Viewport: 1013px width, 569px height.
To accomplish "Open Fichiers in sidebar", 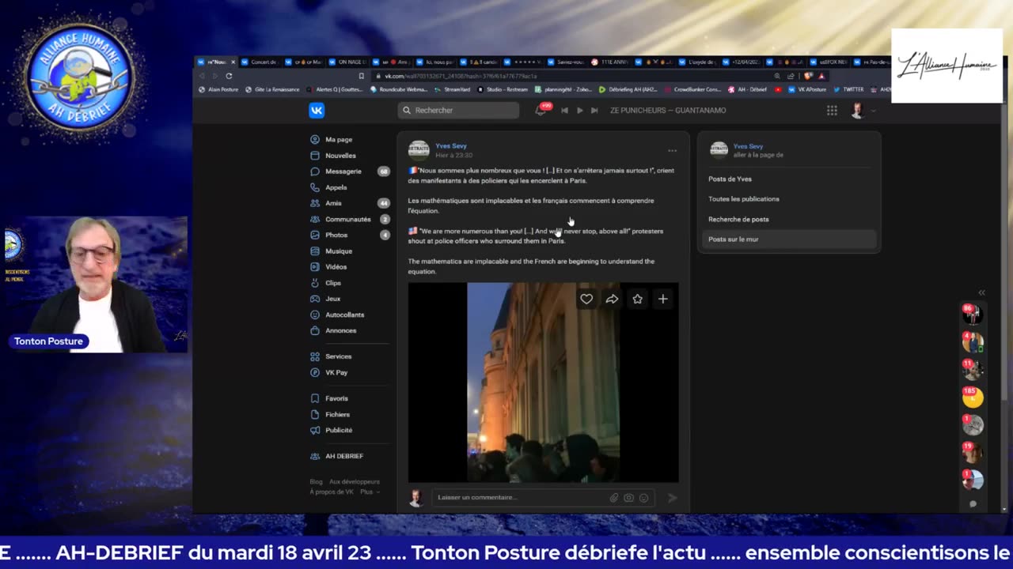I will (337, 414).
